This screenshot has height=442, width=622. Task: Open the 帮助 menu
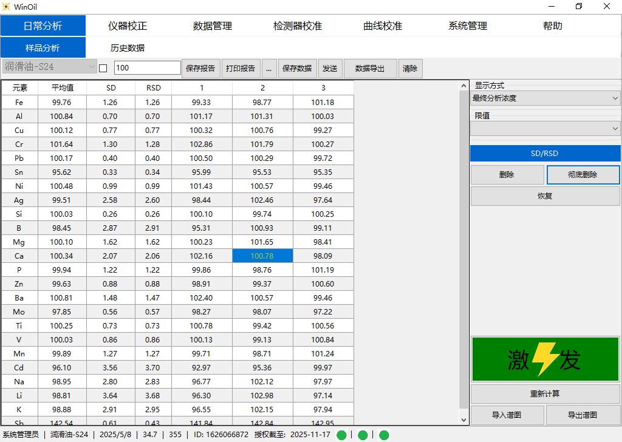553,25
